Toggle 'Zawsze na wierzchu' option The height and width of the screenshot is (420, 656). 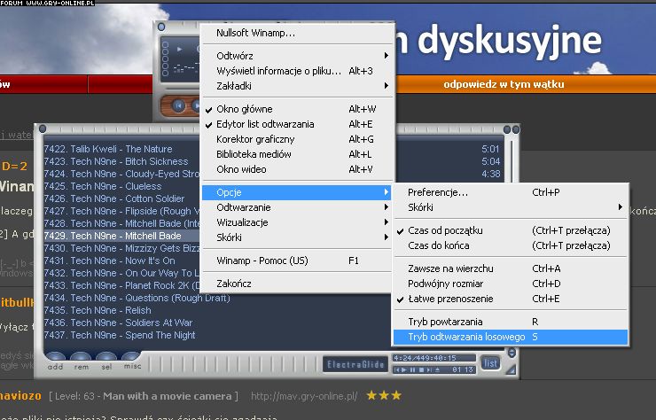tap(511, 268)
